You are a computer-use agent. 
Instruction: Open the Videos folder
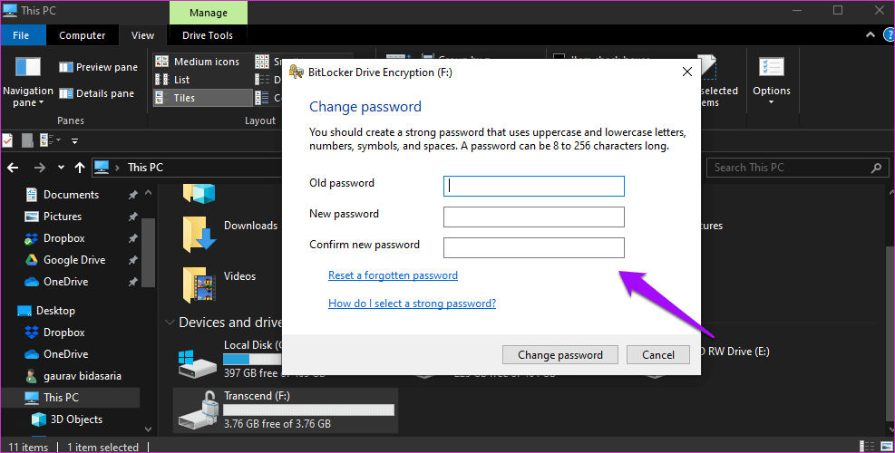coord(219,284)
